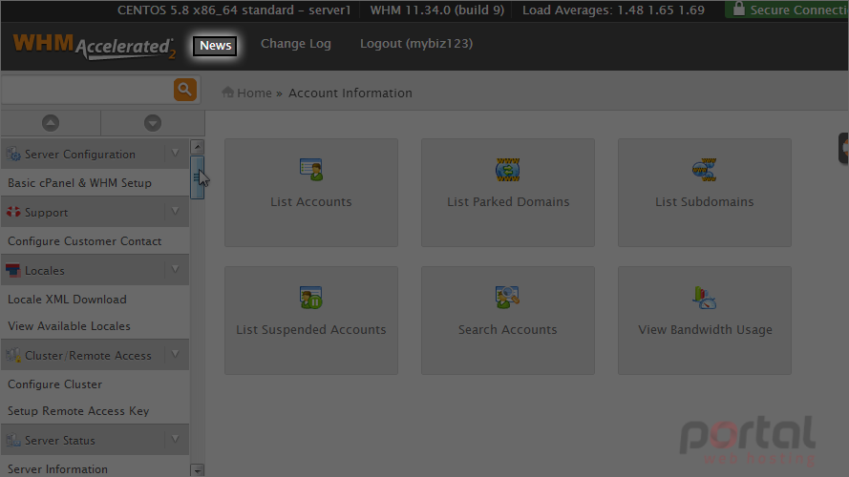Open Configure Customer Contact
849x477 pixels.
point(84,241)
